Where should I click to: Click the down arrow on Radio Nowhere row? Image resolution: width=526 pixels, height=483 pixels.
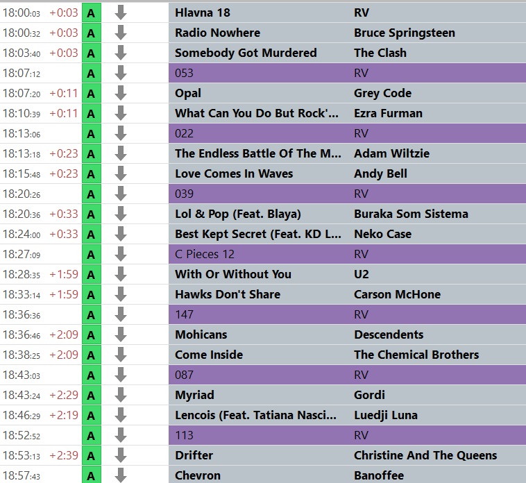(121, 33)
